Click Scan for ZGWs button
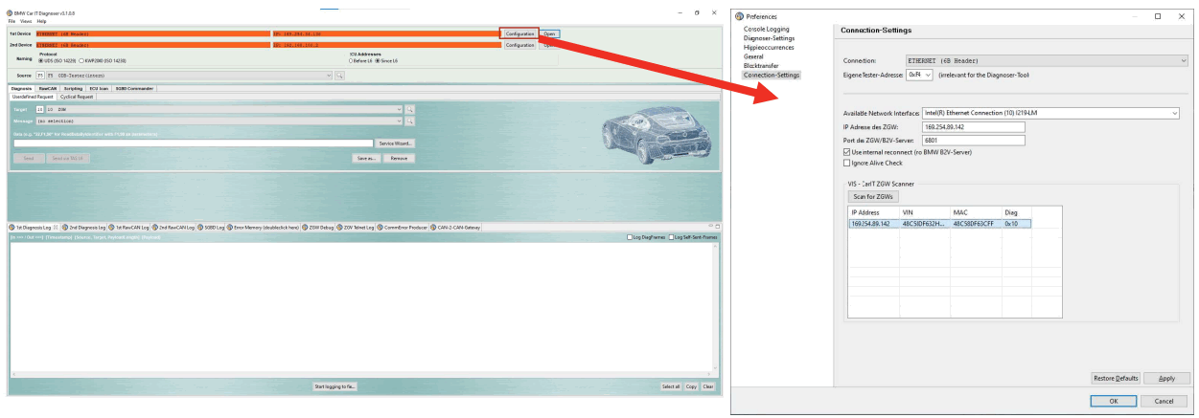1199x418 pixels. [x=872, y=196]
